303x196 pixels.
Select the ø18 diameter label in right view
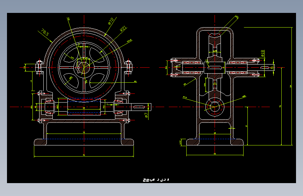[262, 54]
